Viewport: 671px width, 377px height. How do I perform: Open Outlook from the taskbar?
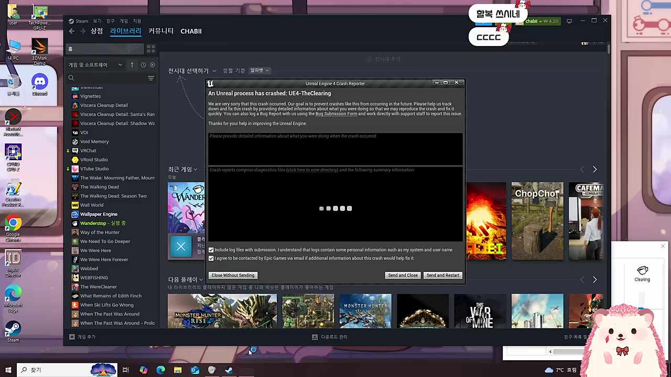(195, 370)
